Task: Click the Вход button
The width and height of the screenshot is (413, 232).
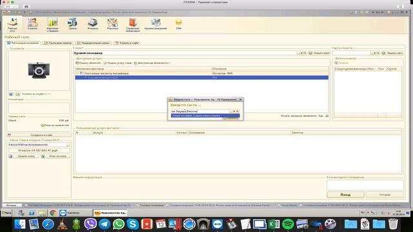Action: [x=345, y=195]
